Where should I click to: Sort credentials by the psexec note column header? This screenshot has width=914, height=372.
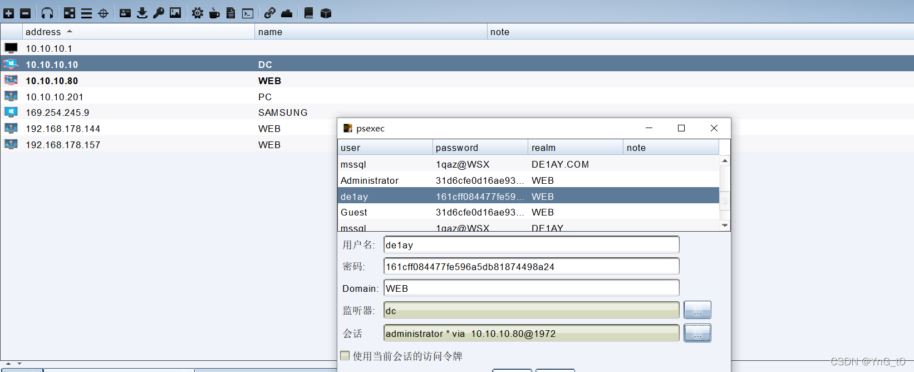coord(671,148)
